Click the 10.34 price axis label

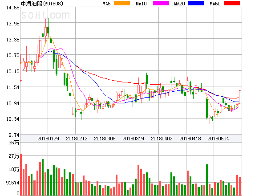coord(13,119)
